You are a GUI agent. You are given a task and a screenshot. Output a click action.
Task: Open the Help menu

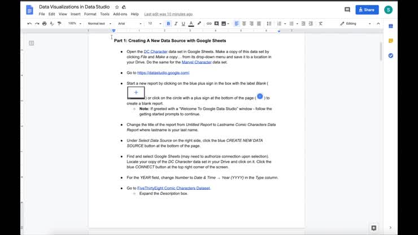(134, 14)
